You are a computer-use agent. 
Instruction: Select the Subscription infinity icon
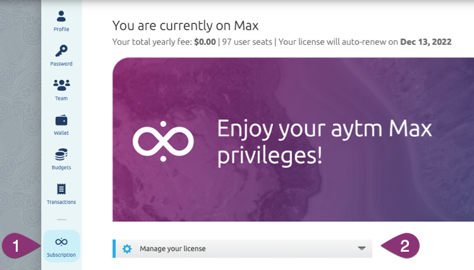click(61, 242)
